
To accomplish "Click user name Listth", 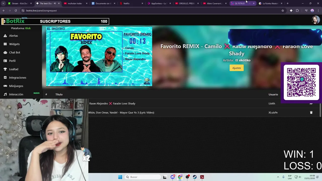I will 272,104.
